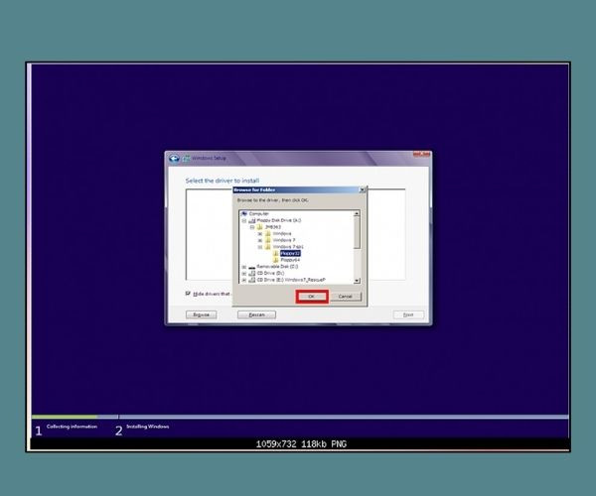Click OK in Browse for Folder dialog

[312, 297]
